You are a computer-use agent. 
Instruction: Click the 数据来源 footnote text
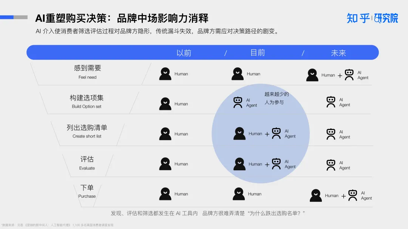click(x=57, y=225)
